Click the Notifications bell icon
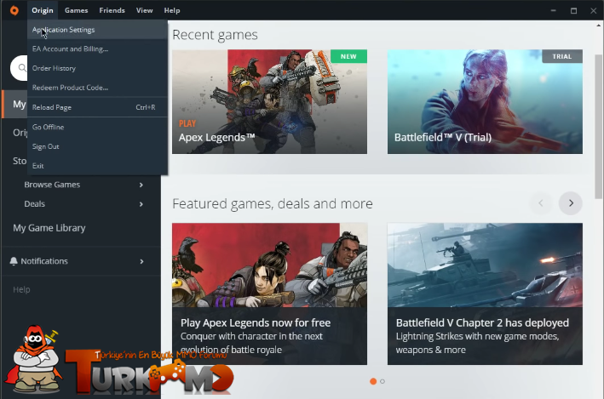The image size is (604, 399). (x=14, y=261)
